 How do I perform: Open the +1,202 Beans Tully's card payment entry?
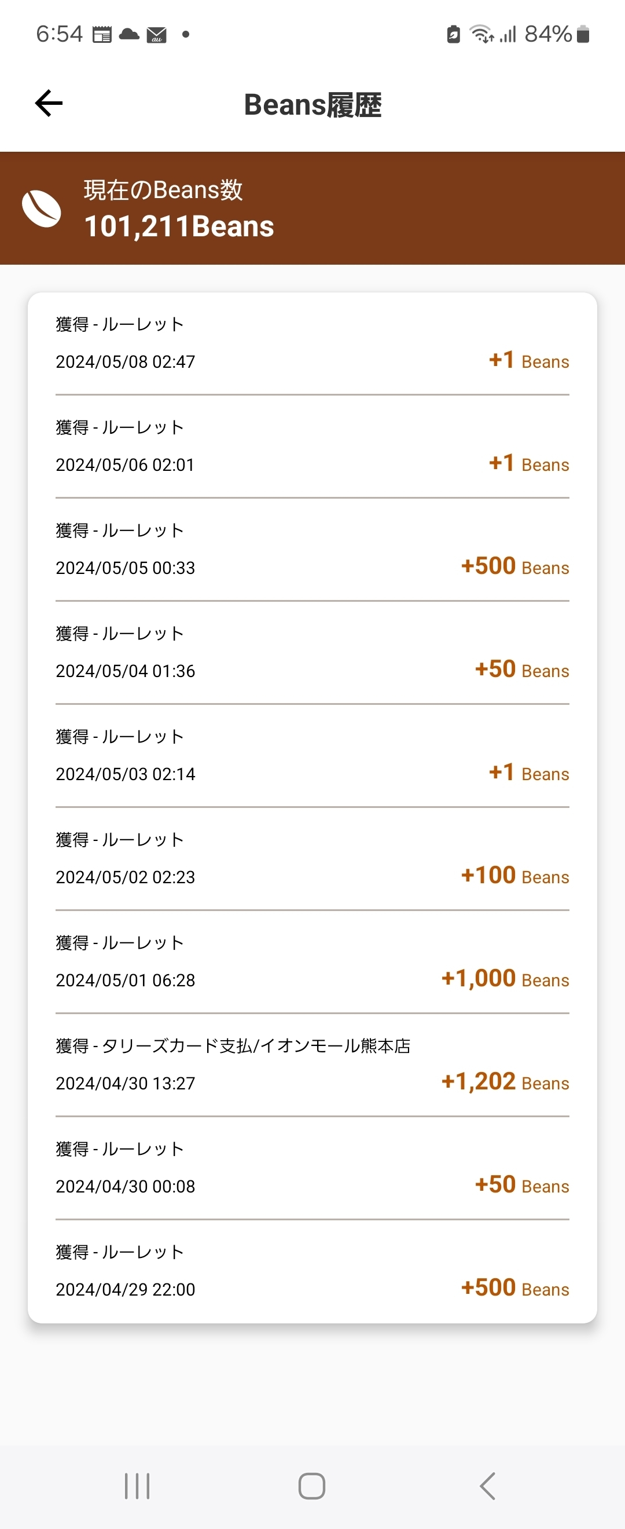point(312,1065)
